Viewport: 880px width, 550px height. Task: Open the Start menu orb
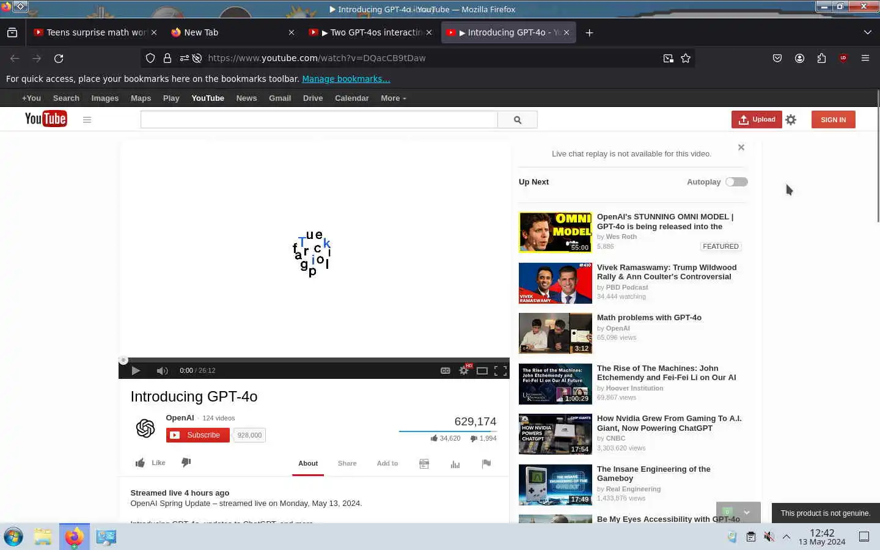pyautogui.click(x=13, y=537)
